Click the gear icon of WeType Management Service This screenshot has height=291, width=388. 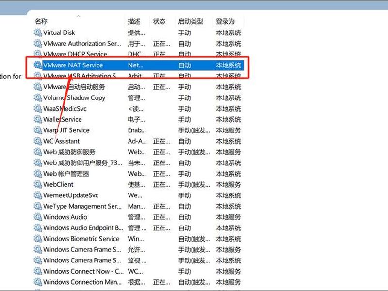pos(38,206)
